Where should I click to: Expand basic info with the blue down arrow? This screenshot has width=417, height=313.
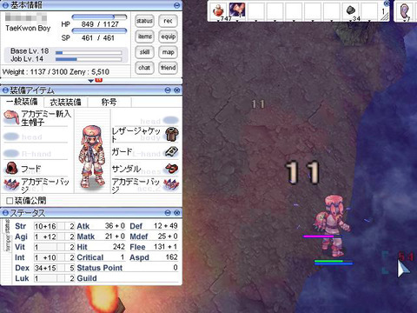[x=91, y=81]
